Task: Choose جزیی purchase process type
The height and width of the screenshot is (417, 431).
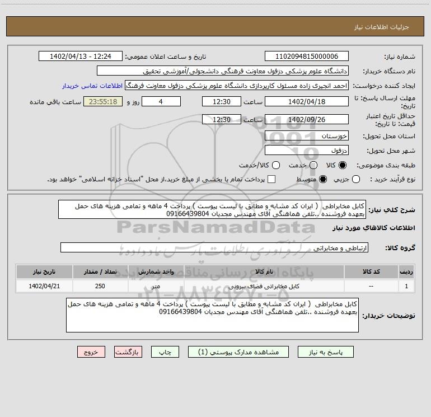Action: point(355,180)
